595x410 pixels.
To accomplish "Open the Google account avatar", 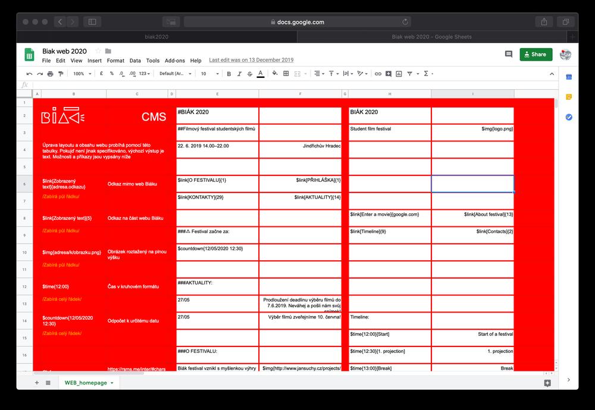I will (x=565, y=55).
